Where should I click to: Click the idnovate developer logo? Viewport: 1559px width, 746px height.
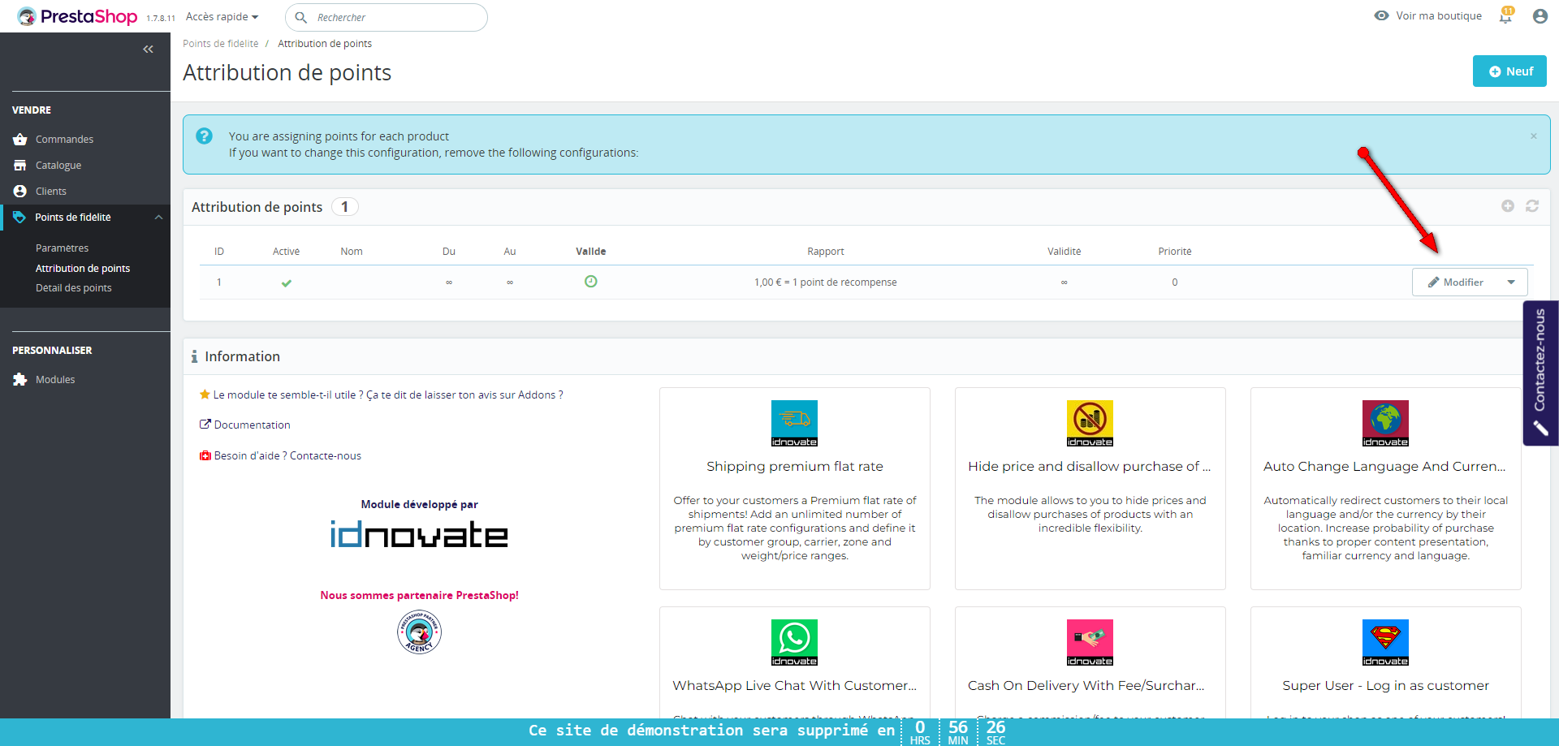[419, 534]
